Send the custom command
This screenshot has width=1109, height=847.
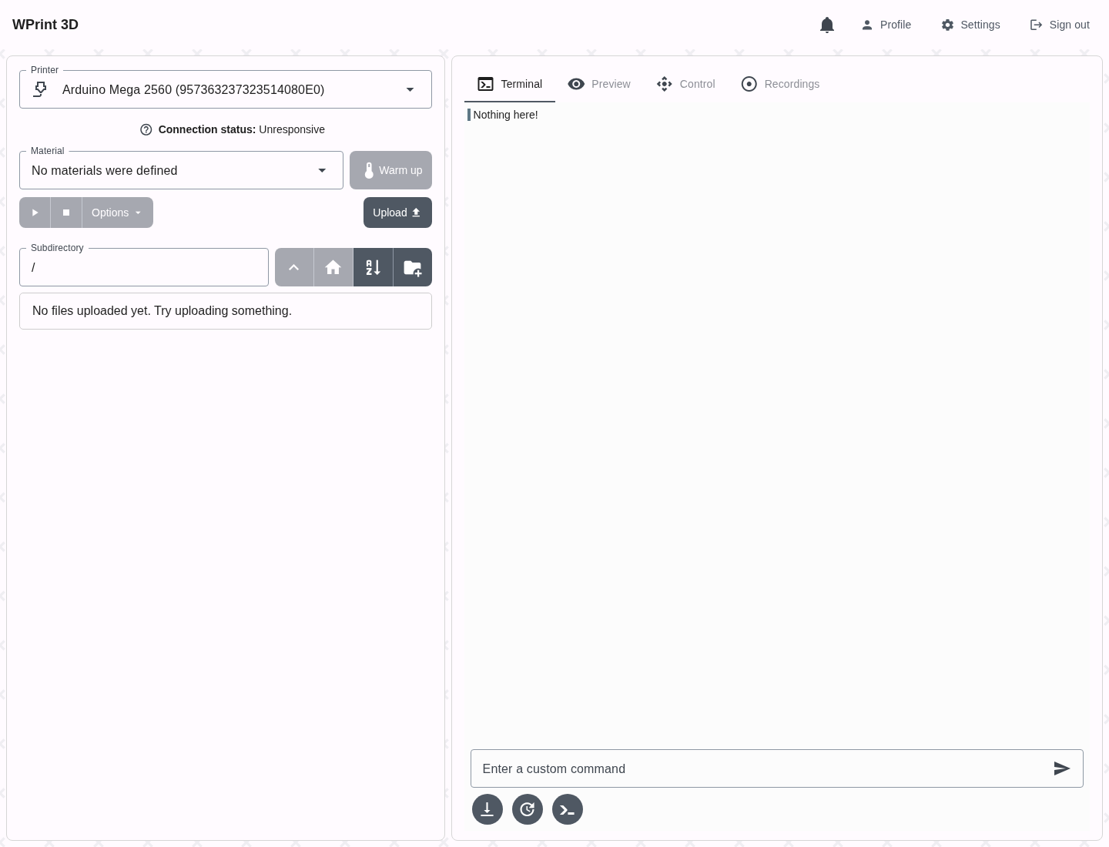click(x=1062, y=768)
